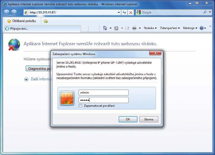Click the Internet Explorer title bar icon

tap(5, 4)
